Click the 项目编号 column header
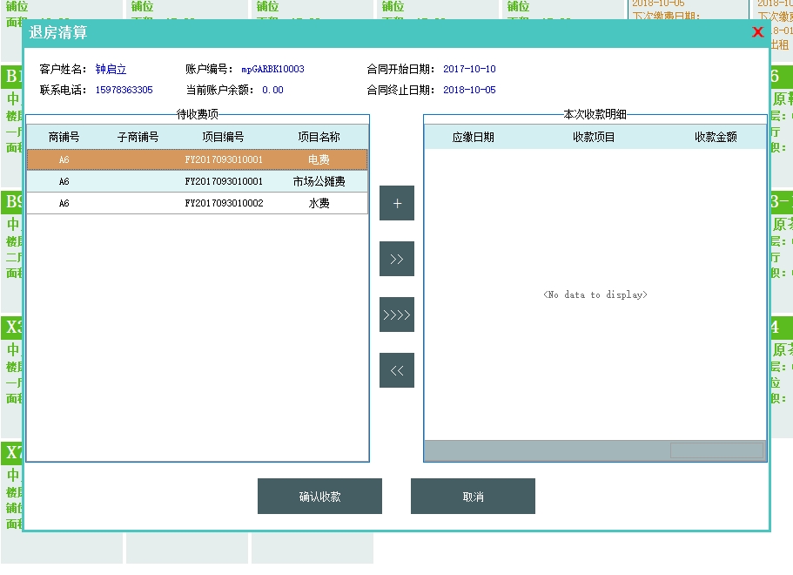This screenshot has width=793, height=575. [223, 137]
